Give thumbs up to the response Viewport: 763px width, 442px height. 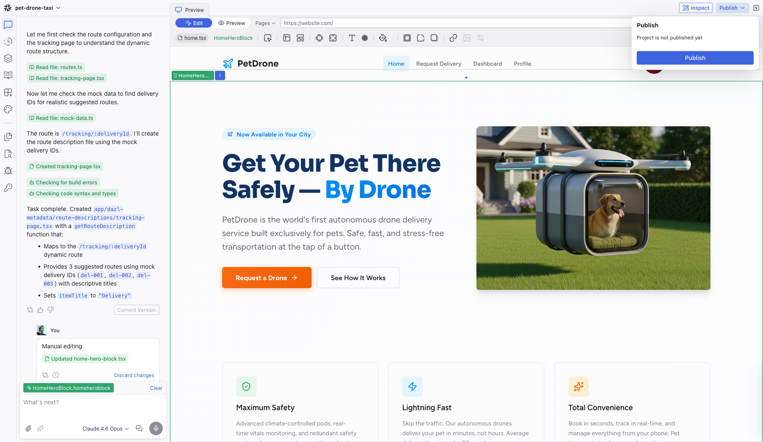pyautogui.click(x=40, y=310)
